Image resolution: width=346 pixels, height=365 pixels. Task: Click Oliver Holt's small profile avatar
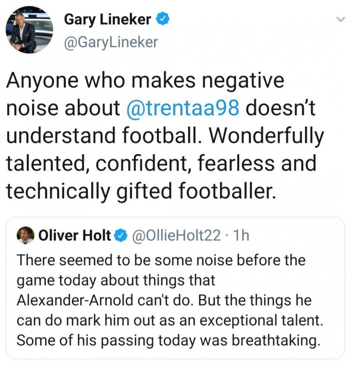coord(26,235)
